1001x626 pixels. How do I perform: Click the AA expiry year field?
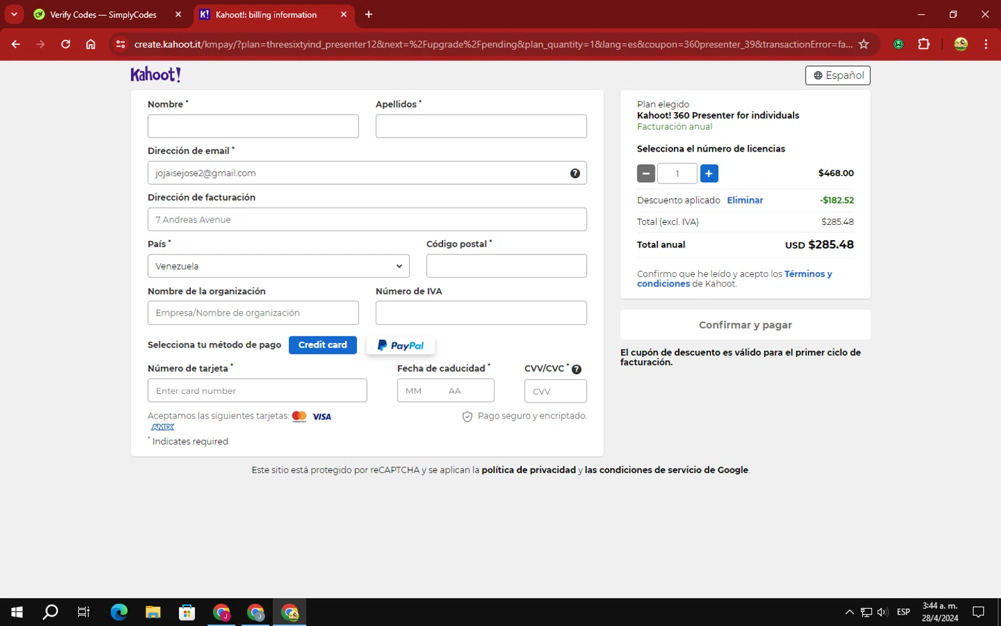pyautogui.click(x=455, y=391)
